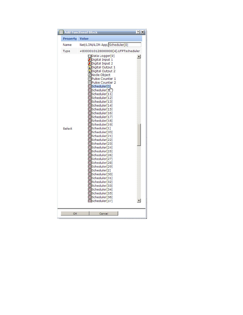Select Scheduler[36] entry
Image resolution: width=243 pixels, height=315 pixels.
pos(102,197)
